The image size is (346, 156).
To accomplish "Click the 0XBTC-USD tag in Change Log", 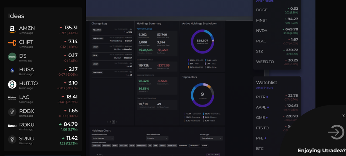I will [98, 39].
